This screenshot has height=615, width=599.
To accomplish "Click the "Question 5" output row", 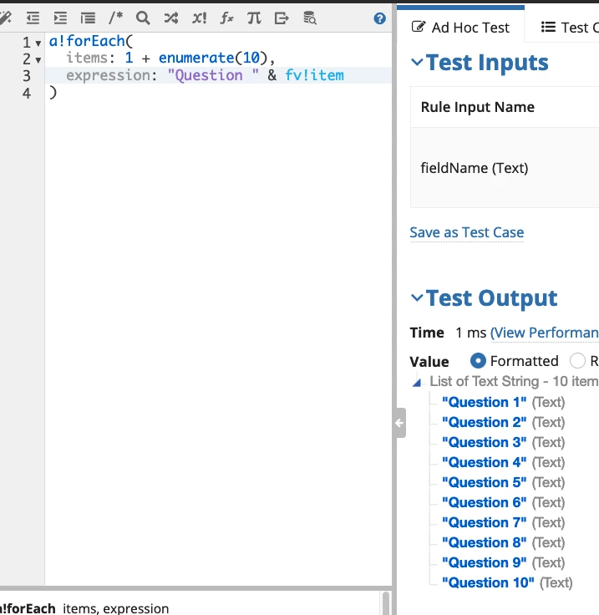I will point(504,482).
